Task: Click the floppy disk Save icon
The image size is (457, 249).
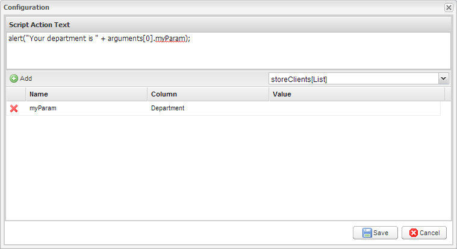Action: click(x=367, y=233)
